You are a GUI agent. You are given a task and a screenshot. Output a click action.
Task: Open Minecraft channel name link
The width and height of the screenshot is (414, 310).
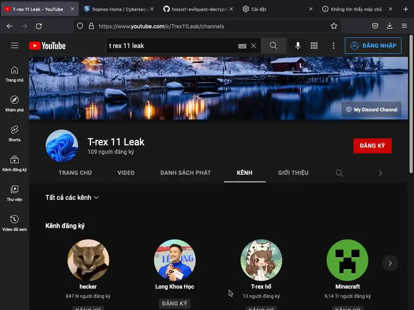point(347,287)
